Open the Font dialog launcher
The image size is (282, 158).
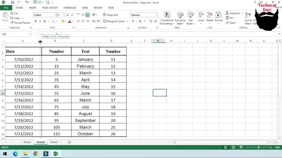click(x=74, y=28)
